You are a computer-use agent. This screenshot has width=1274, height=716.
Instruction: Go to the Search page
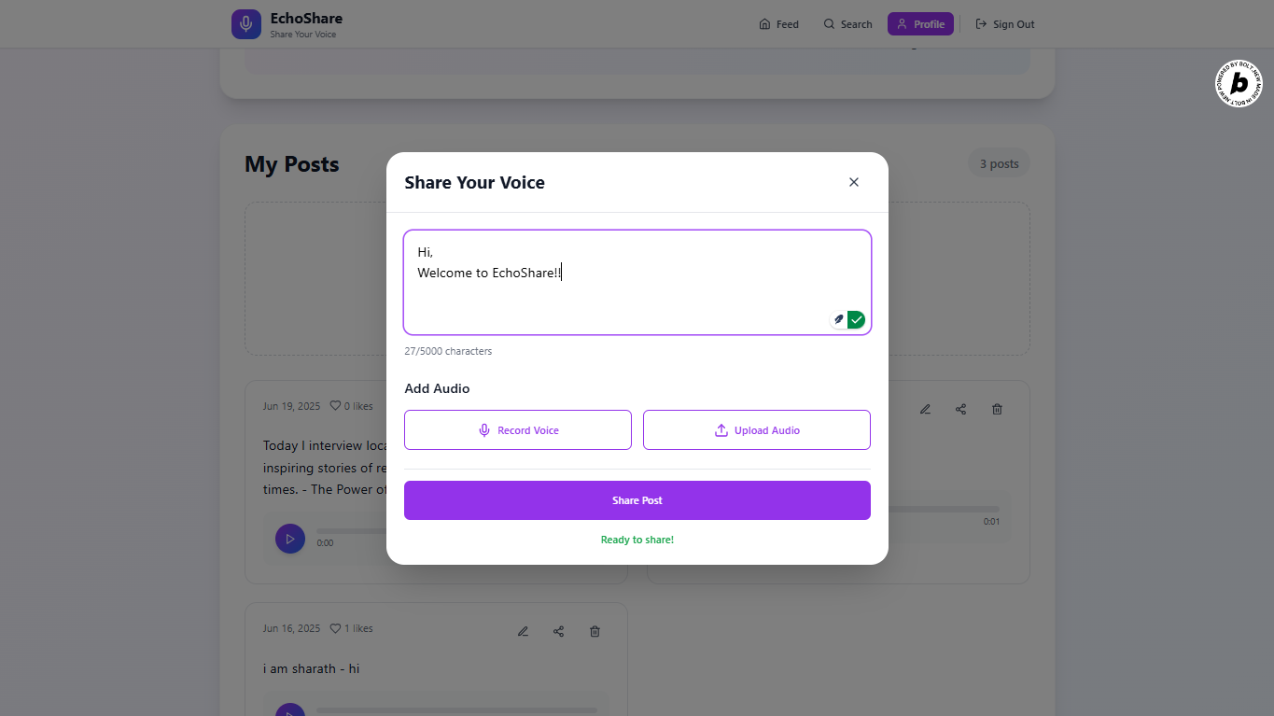pos(847,24)
